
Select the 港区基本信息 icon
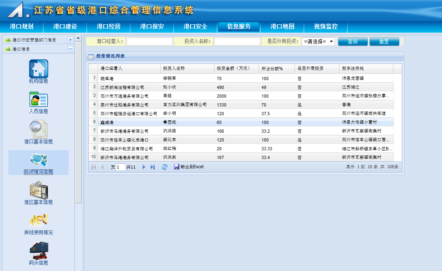point(38,190)
